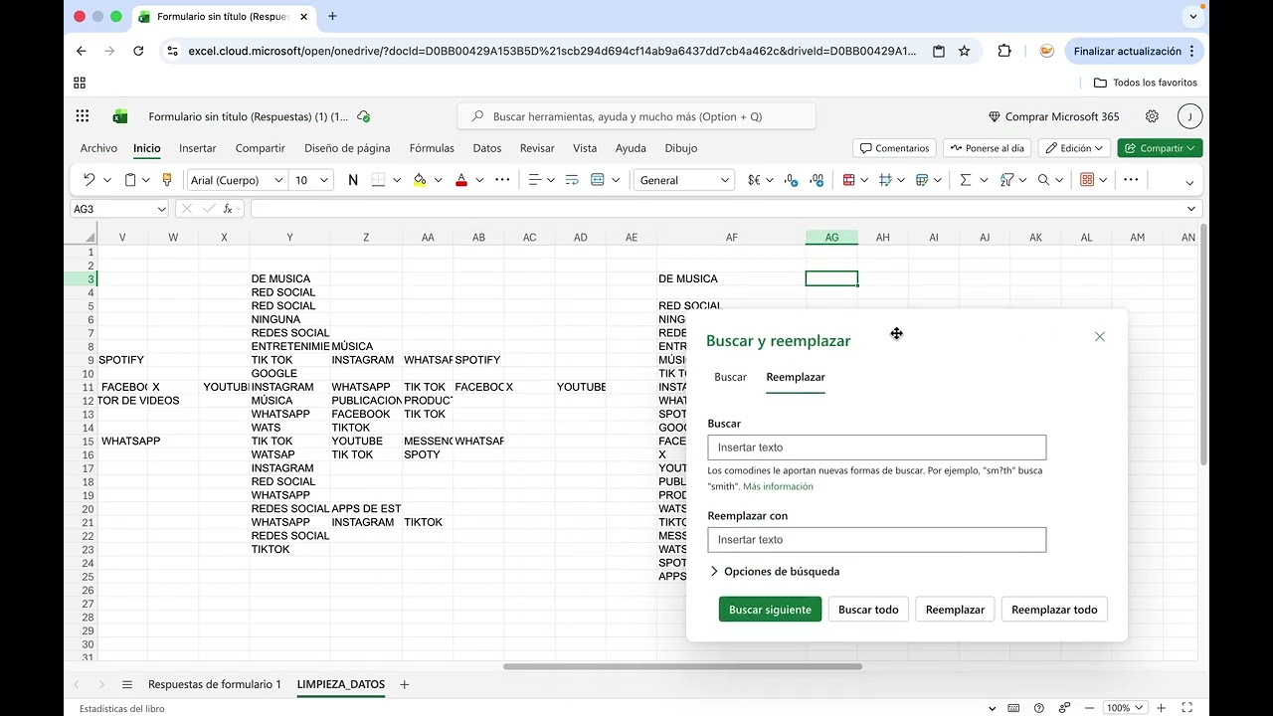Click the Reemplazar todo button

pos(1054,610)
